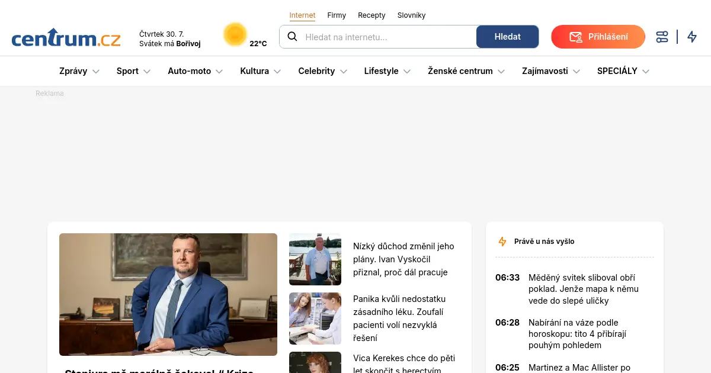Click the sunny weather icon
Image resolution: width=711 pixels, height=373 pixels.
235,34
